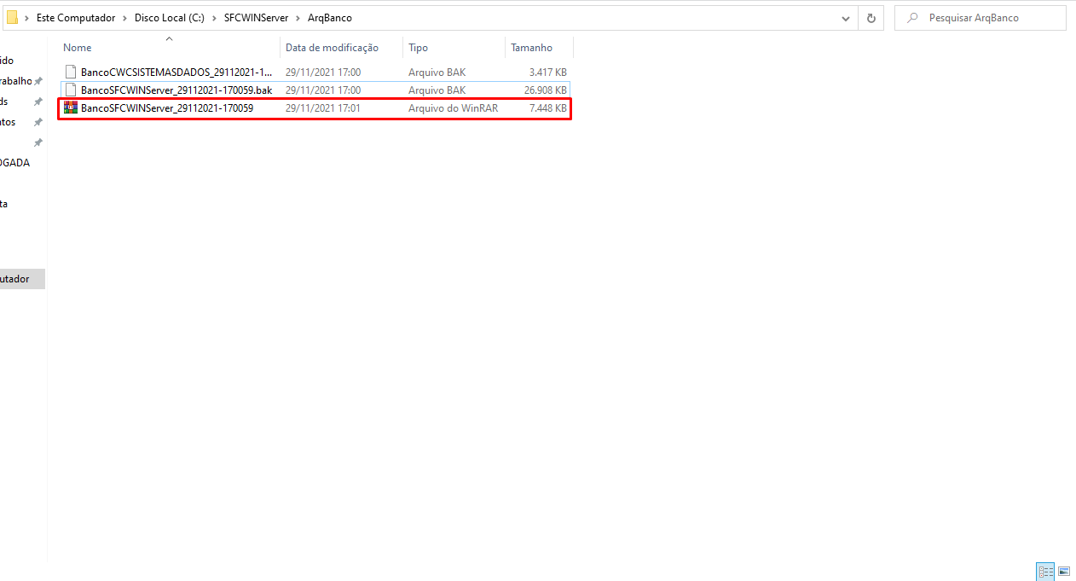Viewport: 1076px width, 581px height.
Task: Click the magnifier icon in the search box
Action: [912, 18]
